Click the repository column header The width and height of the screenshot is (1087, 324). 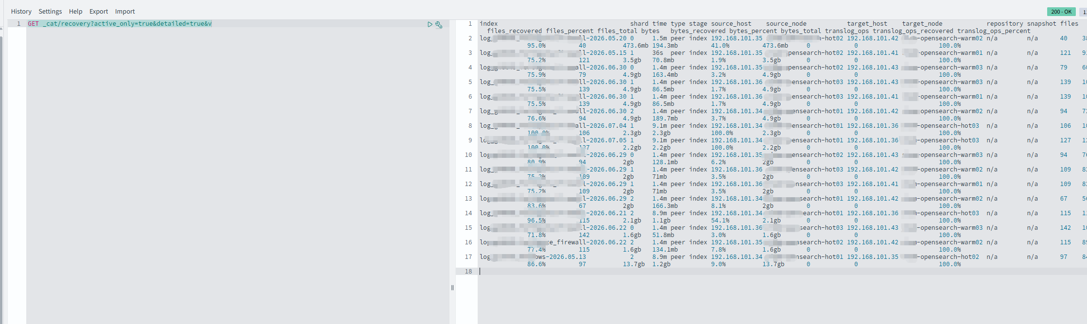pyautogui.click(x=1005, y=23)
